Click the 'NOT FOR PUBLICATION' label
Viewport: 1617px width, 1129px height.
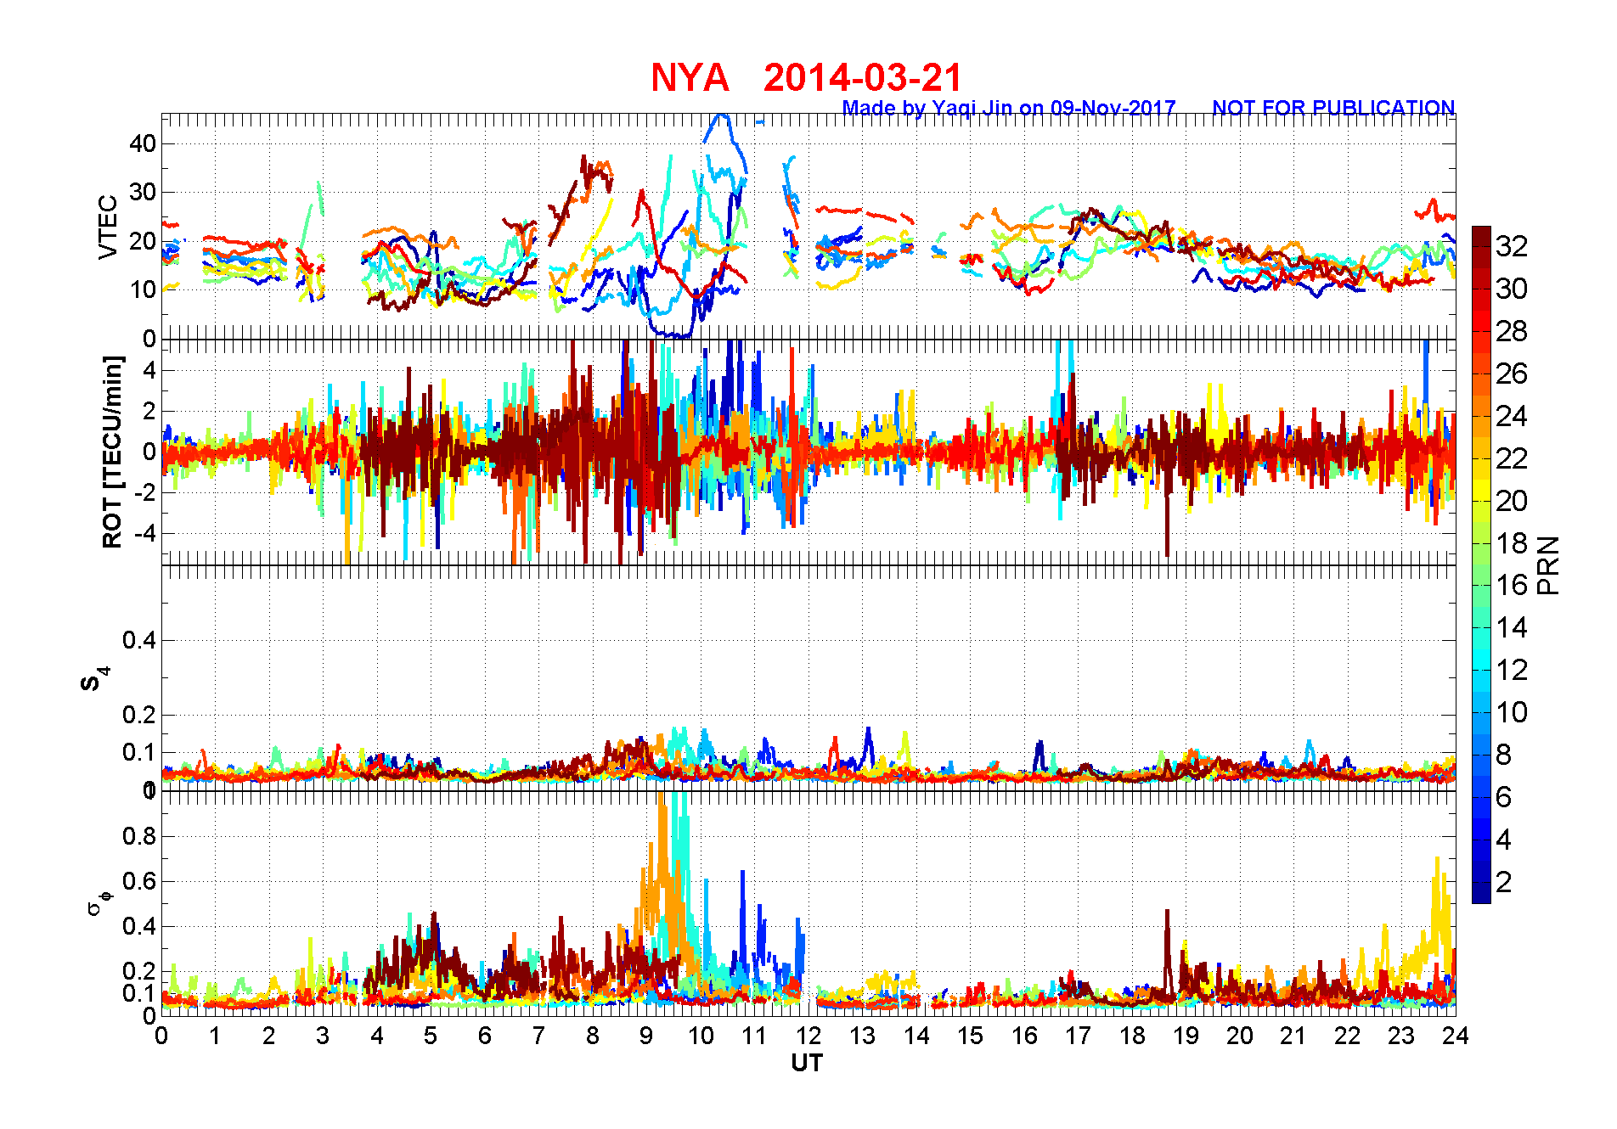(x=1333, y=108)
